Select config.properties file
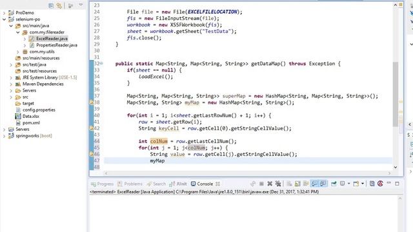This screenshot has width=413, height=232. pyautogui.click(x=39, y=110)
